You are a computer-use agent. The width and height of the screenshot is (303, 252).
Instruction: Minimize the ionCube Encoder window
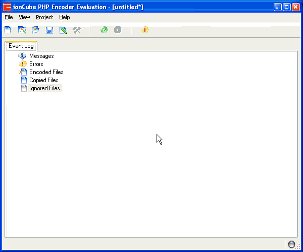[277, 8]
